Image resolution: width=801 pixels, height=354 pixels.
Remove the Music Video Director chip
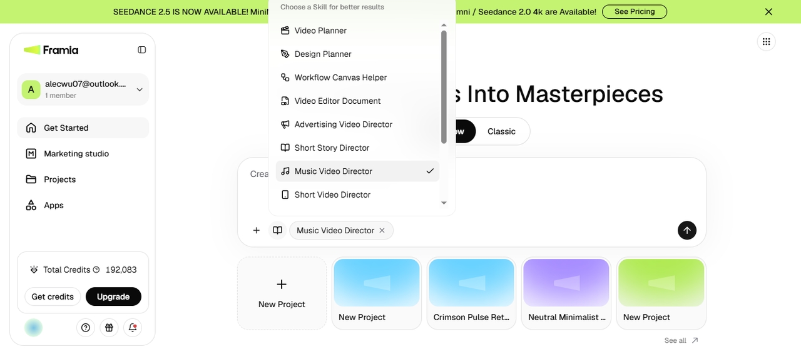(x=382, y=230)
